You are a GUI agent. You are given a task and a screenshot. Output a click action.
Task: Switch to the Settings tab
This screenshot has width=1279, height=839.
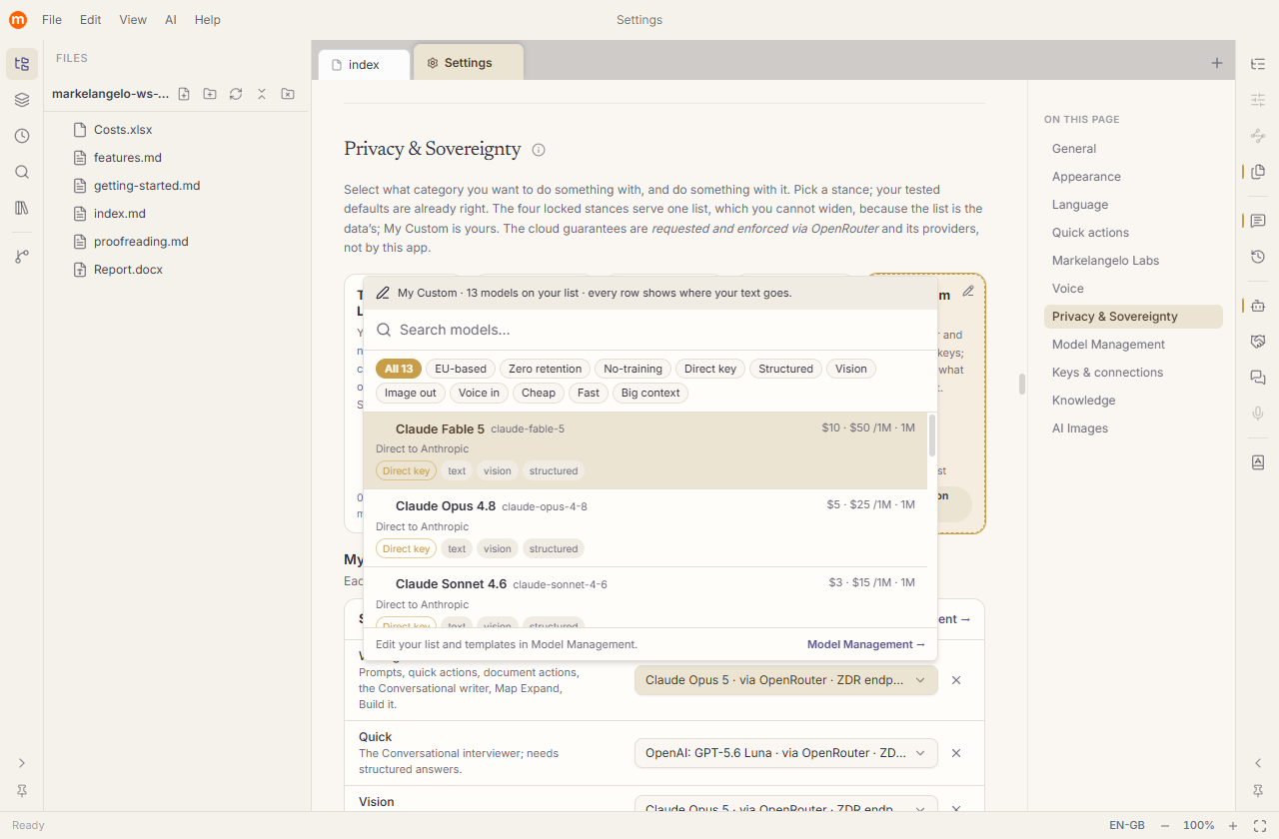click(x=468, y=63)
